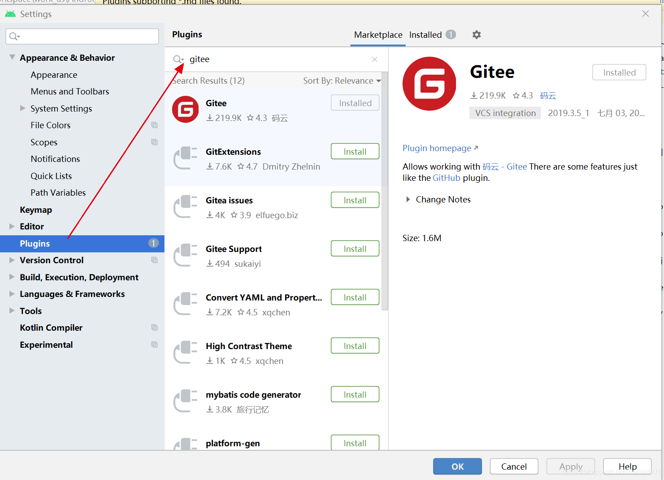
Task: Expand the Editor settings node
Action: point(12,226)
